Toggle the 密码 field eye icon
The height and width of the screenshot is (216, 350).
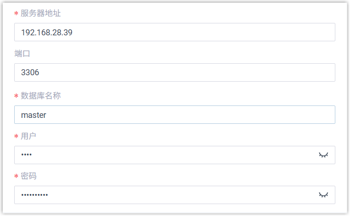(x=324, y=195)
